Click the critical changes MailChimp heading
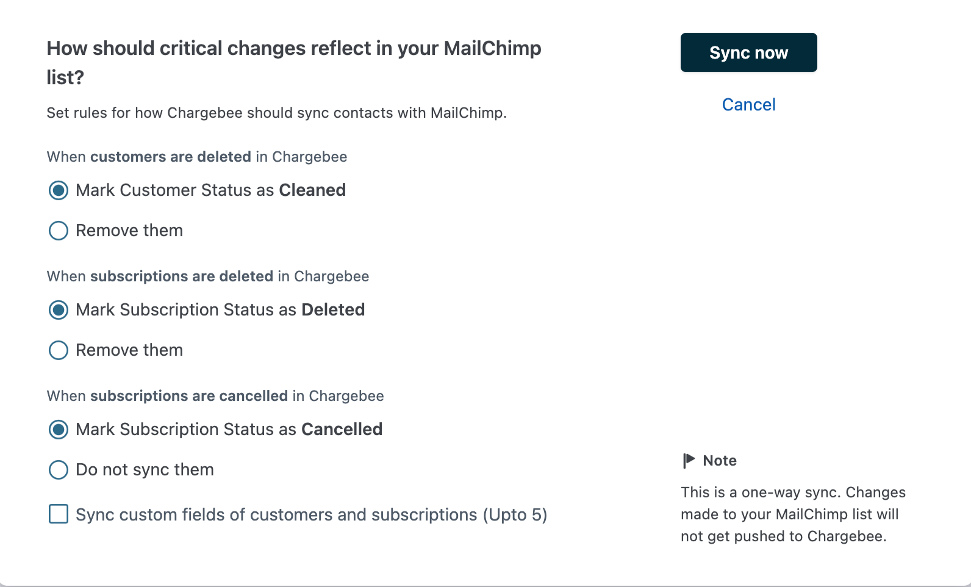Screen dimensions: 971x587 point(293,49)
